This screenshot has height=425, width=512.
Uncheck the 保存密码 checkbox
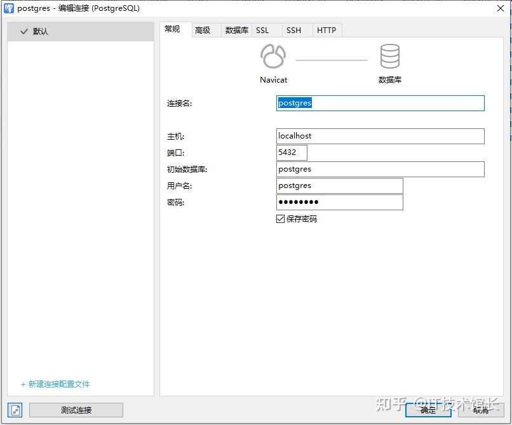(280, 219)
